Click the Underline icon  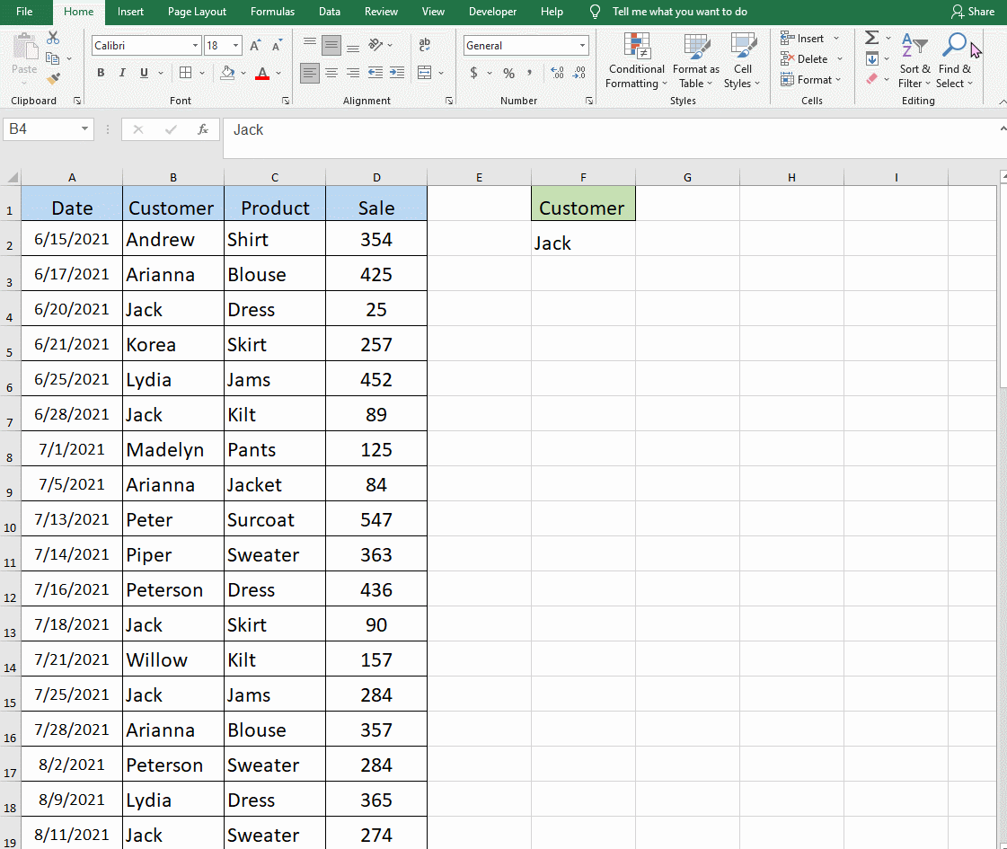[x=142, y=73]
